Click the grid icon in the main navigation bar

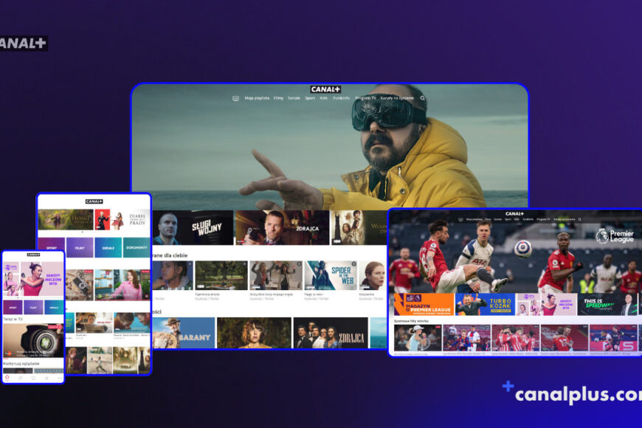click(235, 98)
